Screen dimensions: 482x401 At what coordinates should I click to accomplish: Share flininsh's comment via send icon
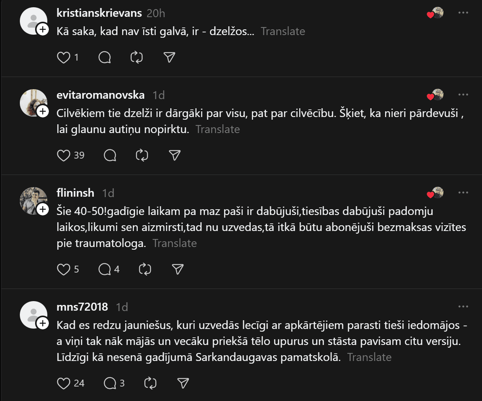pyautogui.click(x=178, y=269)
